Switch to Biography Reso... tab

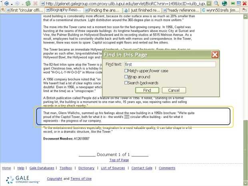click(x=64, y=10)
